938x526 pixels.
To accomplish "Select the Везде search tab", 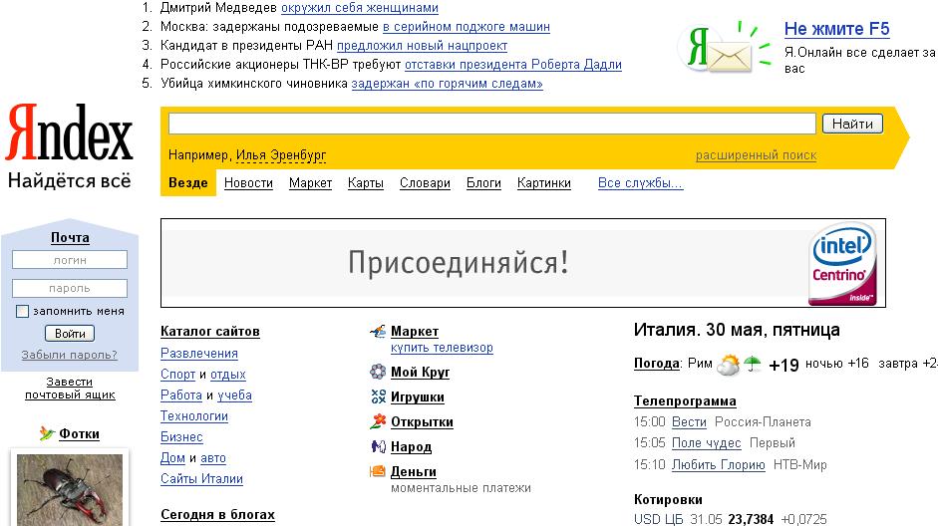I will (x=187, y=183).
